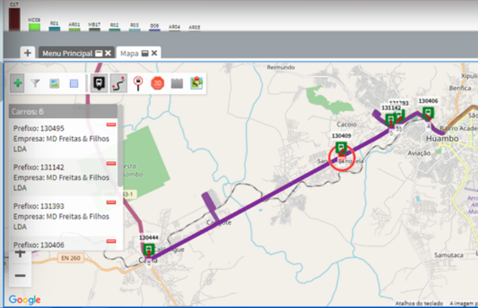Add a new tab with plus button
The image size is (478, 308).
click(x=28, y=53)
